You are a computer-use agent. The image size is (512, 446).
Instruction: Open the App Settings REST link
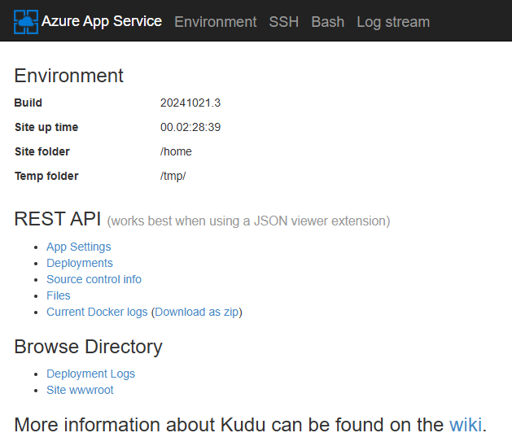point(79,247)
